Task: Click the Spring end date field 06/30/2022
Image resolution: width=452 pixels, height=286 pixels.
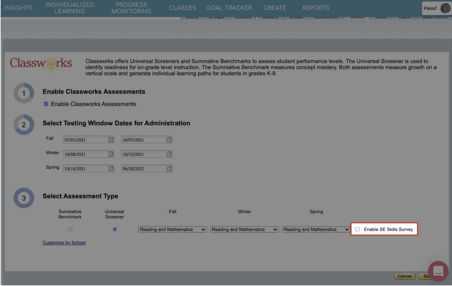Action: click(x=144, y=169)
